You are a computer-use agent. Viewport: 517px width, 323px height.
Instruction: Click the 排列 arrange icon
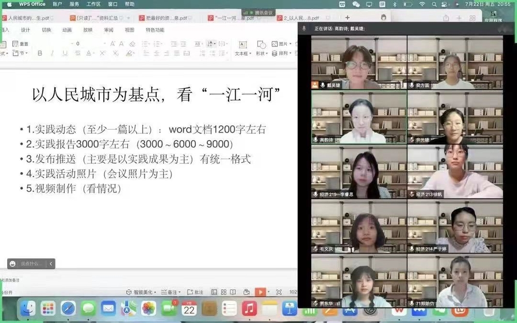[x=274, y=53]
